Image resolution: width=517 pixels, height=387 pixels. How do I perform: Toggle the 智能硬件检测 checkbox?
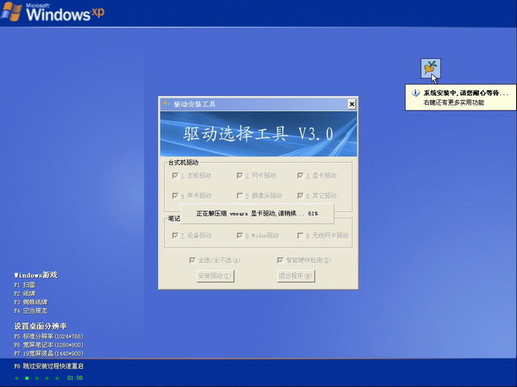pyautogui.click(x=280, y=260)
